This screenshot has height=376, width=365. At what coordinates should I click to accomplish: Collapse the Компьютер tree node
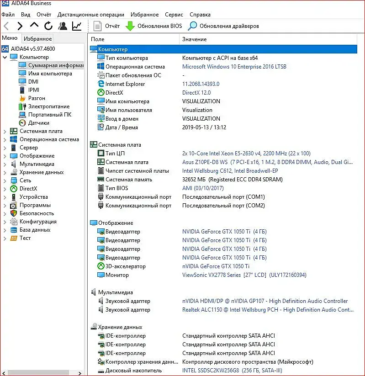(5, 57)
